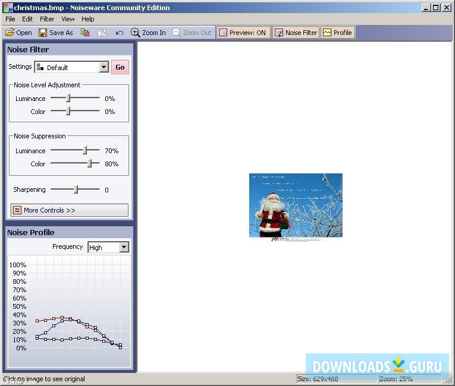Click the 70% luminance suppression value
Image resolution: width=455 pixels, height=386 pixels.
coord(111,151)
